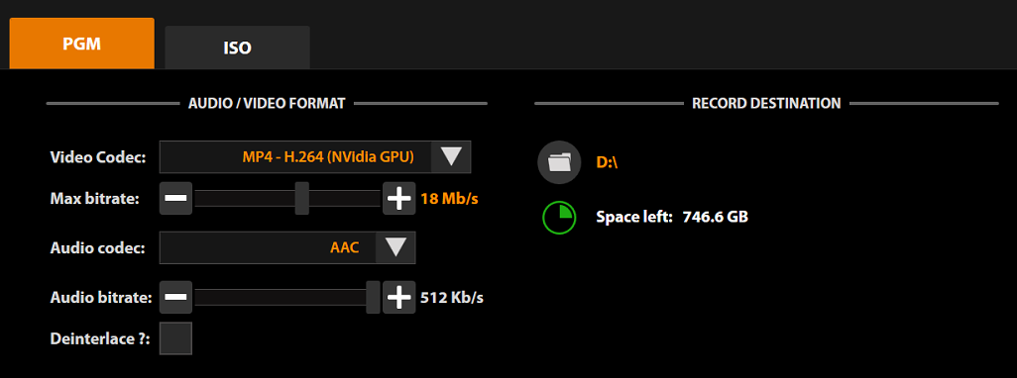
Task: Raise Audio bitrate using plus button
Action: [x=398, y=297]
